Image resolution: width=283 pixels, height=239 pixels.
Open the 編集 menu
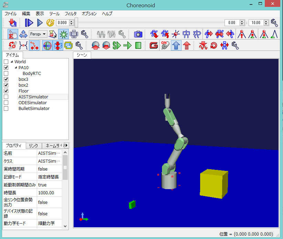[26, 14]
